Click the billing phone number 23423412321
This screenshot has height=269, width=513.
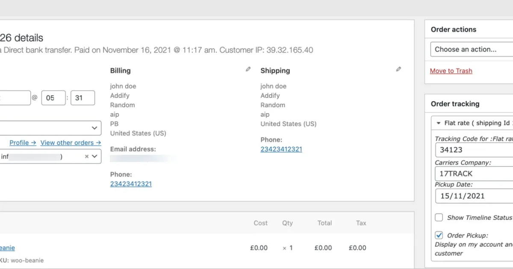[x=131, y=184]
